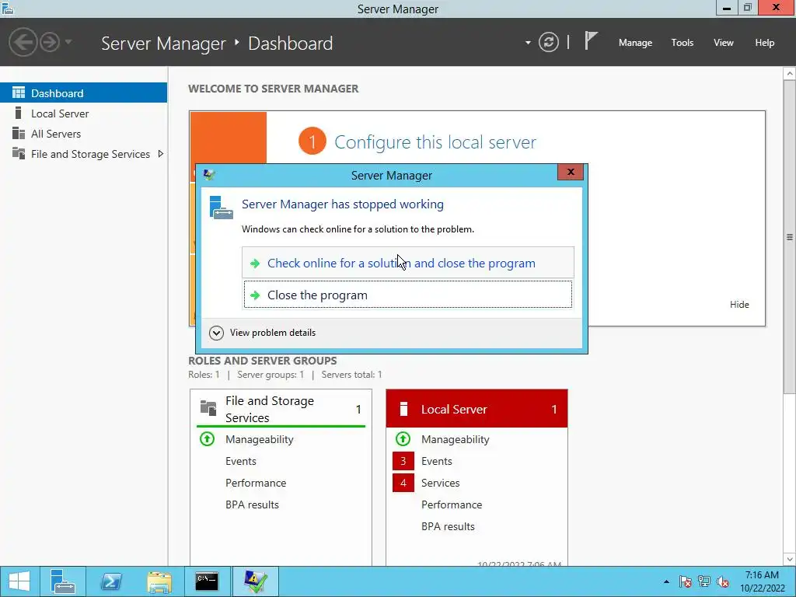
Task: Select File and Storage Services in the left pane
Action: coord(83,154)
